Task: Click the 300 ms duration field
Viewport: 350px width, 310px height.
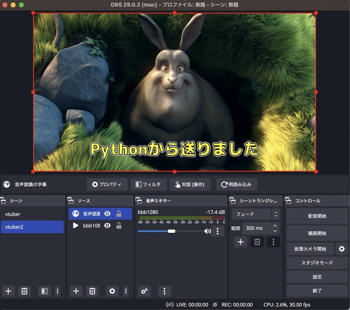Action: pyautogui.click(x=261, y=228)
